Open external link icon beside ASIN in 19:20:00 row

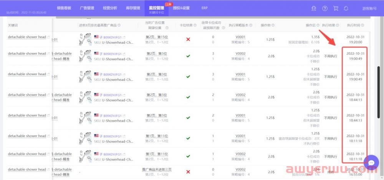pos(124,37)
